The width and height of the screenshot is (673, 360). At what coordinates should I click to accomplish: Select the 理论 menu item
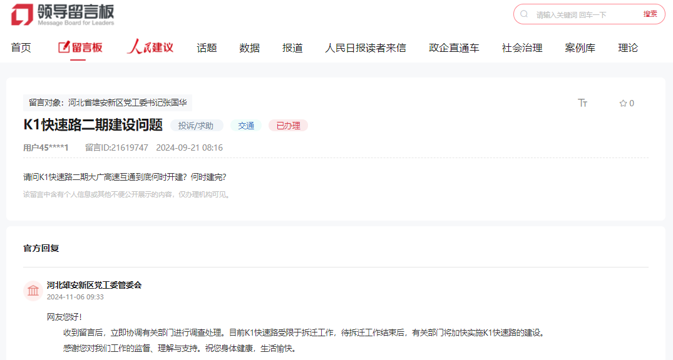[628, 47]
